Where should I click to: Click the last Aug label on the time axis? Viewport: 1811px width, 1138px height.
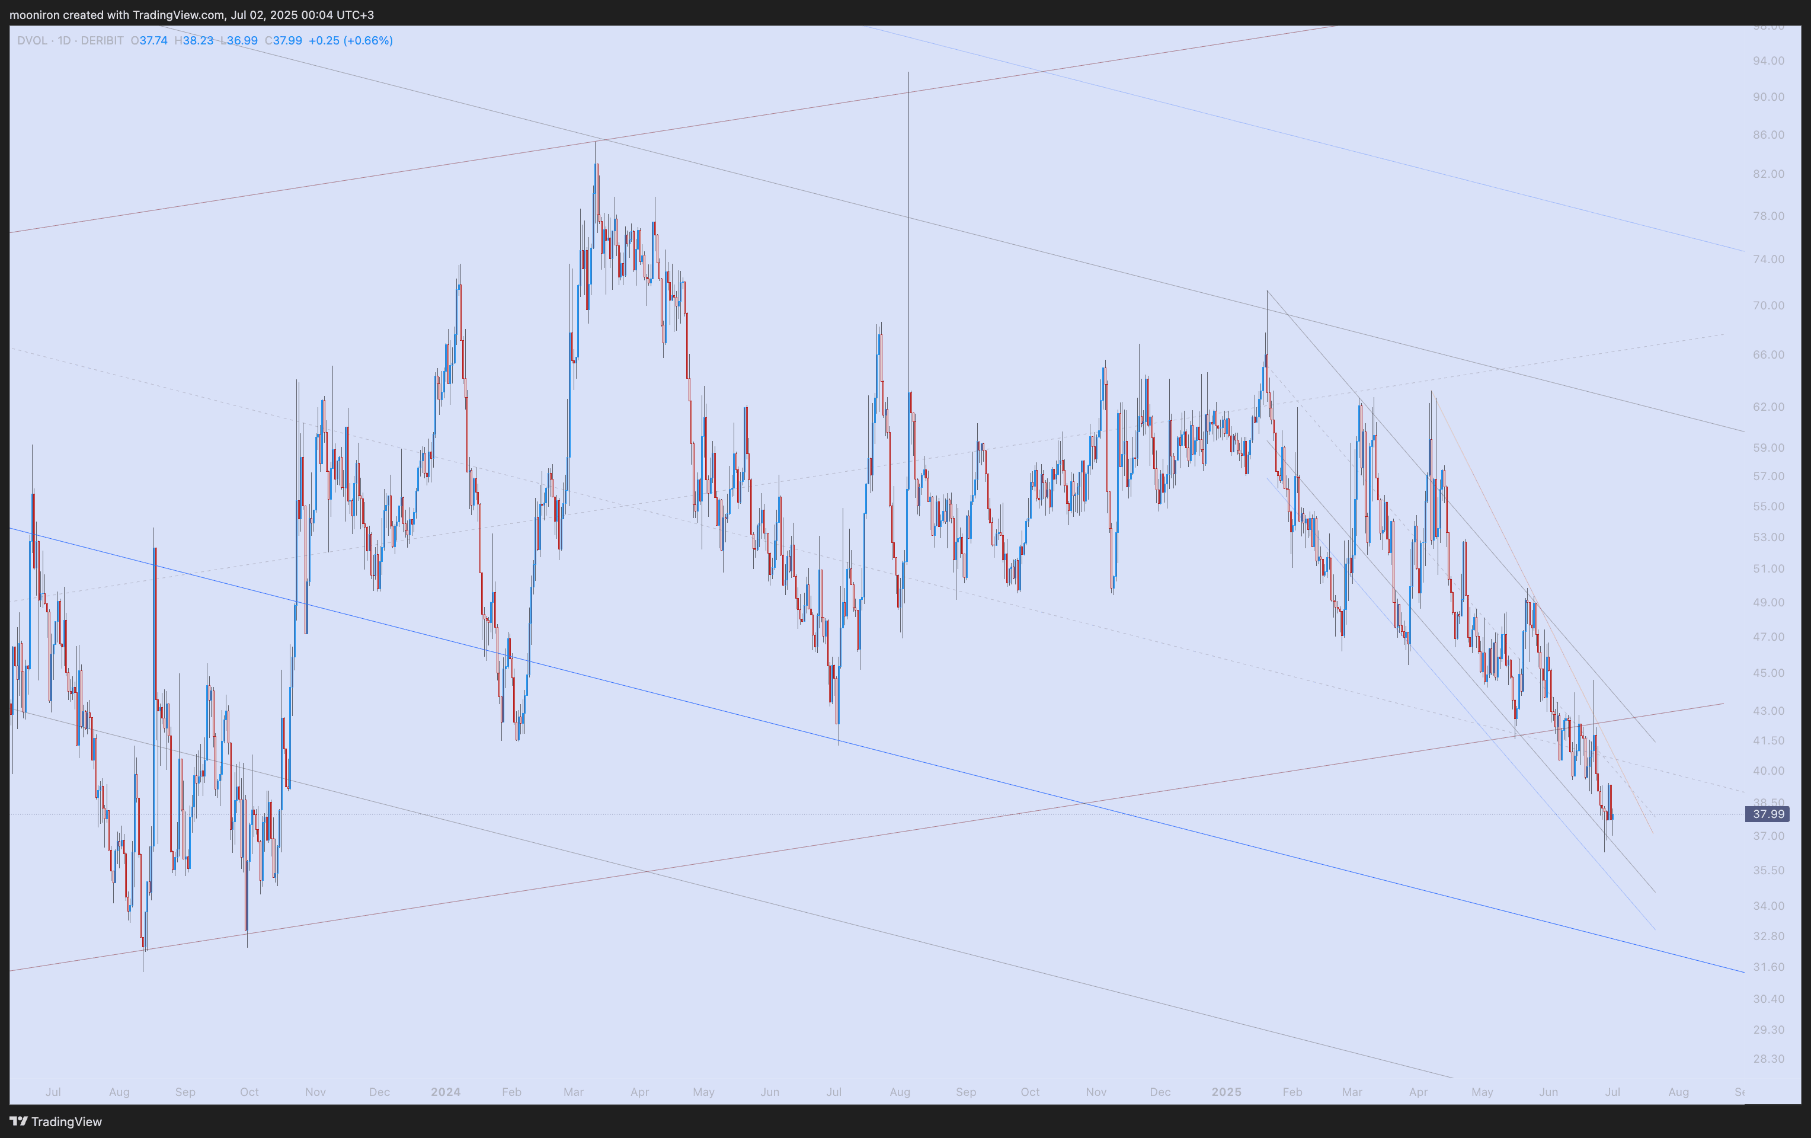[x=1678, y=1092]
